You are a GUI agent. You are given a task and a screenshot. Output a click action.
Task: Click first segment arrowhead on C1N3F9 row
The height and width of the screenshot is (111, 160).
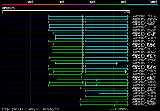(82, 74)
